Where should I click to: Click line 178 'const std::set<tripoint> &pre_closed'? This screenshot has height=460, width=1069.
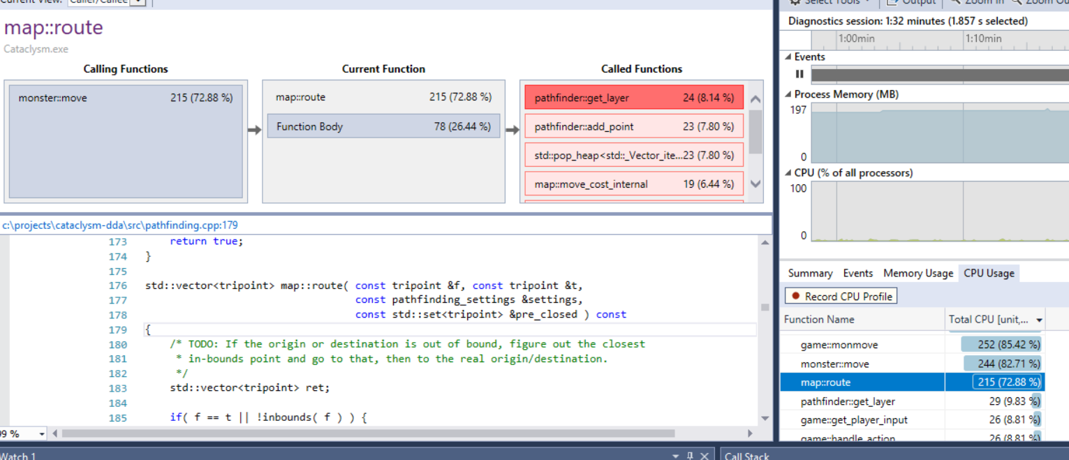click(x=491, y=314)
